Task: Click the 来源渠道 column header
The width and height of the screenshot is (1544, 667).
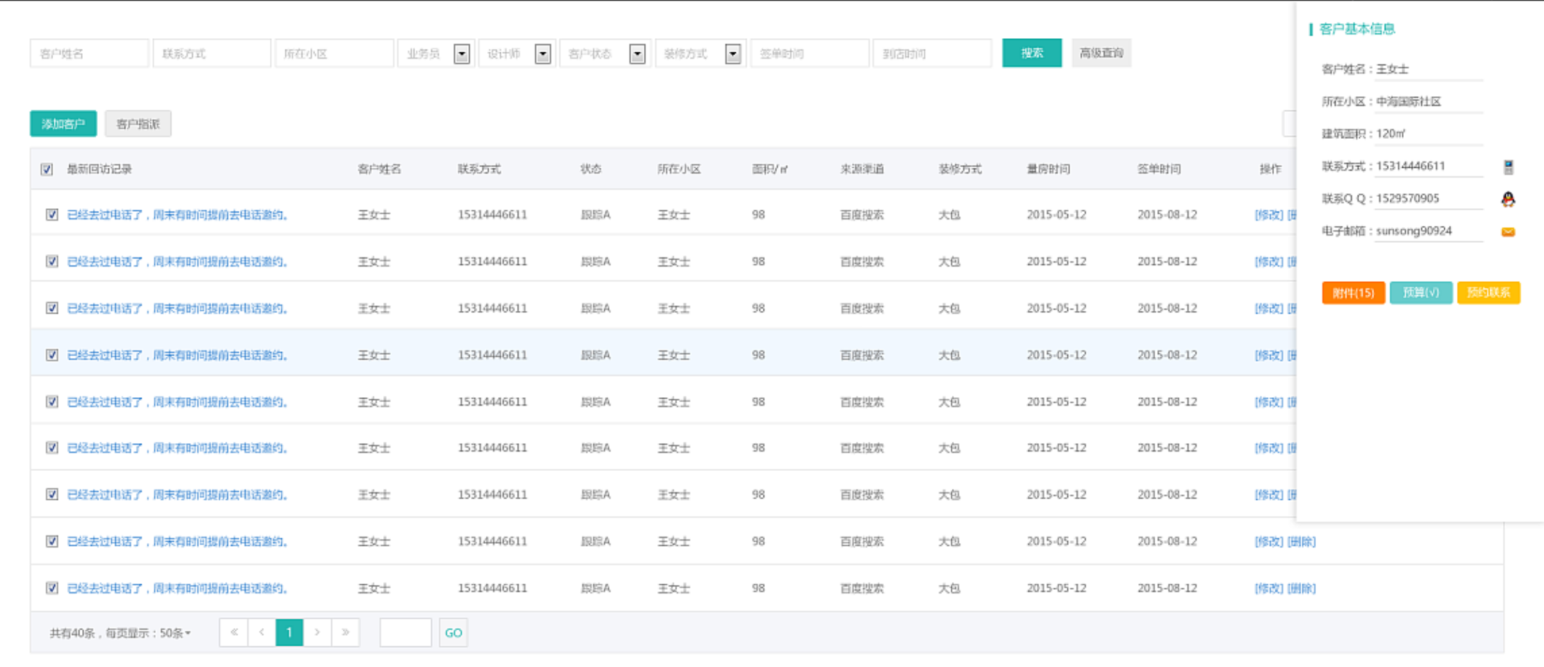Action: tap(862, 169)
